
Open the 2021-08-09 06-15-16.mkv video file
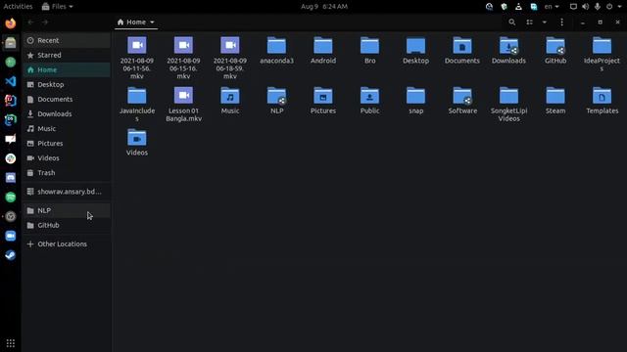(x=183, y=58)
